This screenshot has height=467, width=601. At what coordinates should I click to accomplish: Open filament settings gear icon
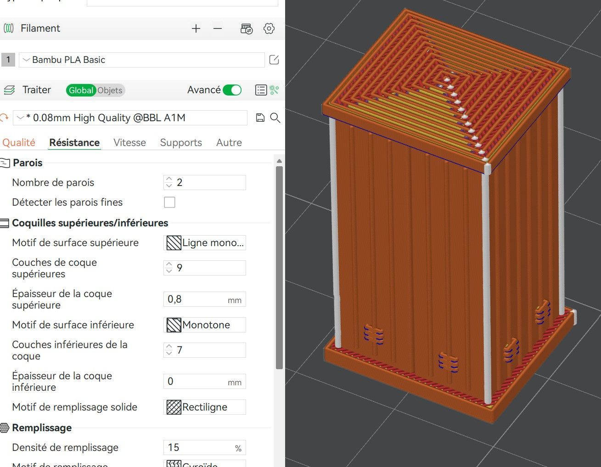point(269,28)
